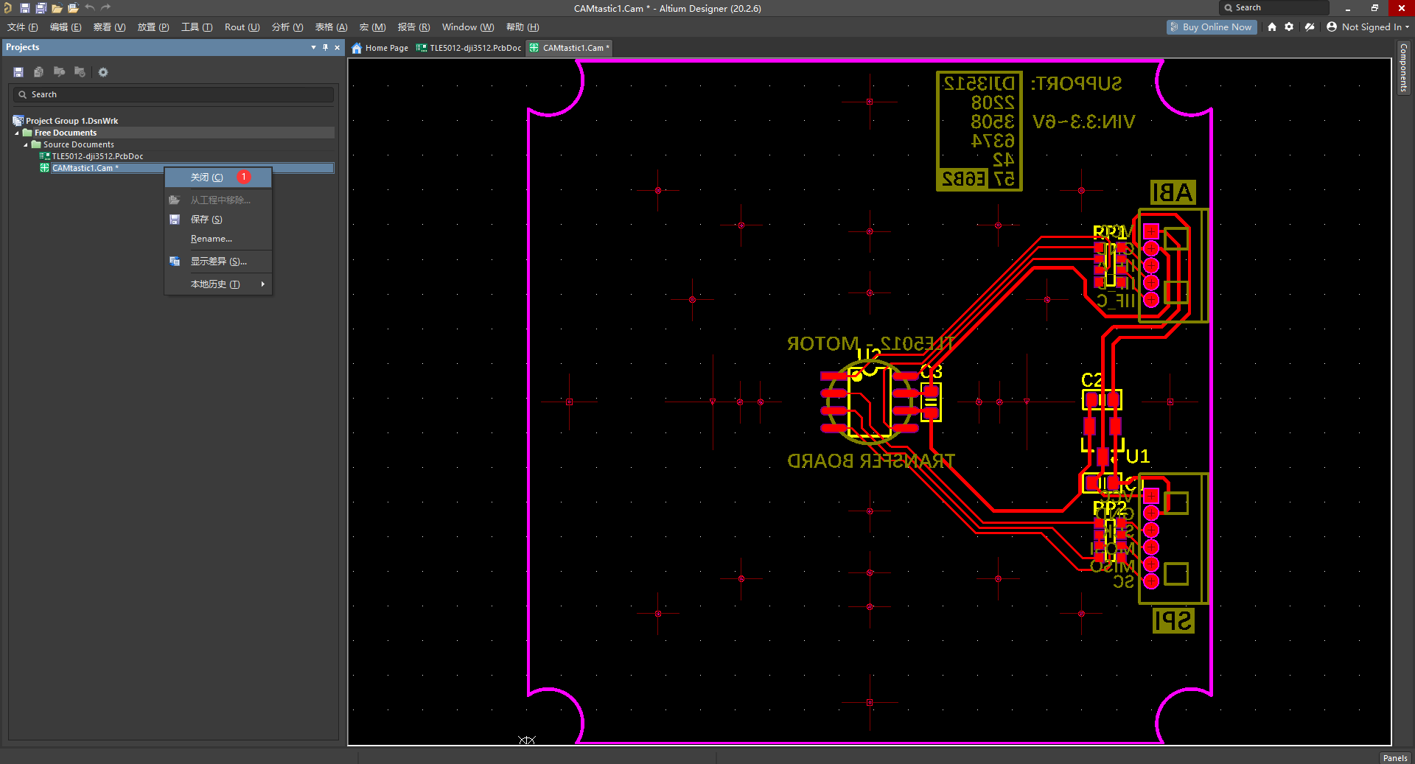Collapse the Source Documents folder
Screen dimensions: 1415x764
pyautogui.click(x=26, y=144)
